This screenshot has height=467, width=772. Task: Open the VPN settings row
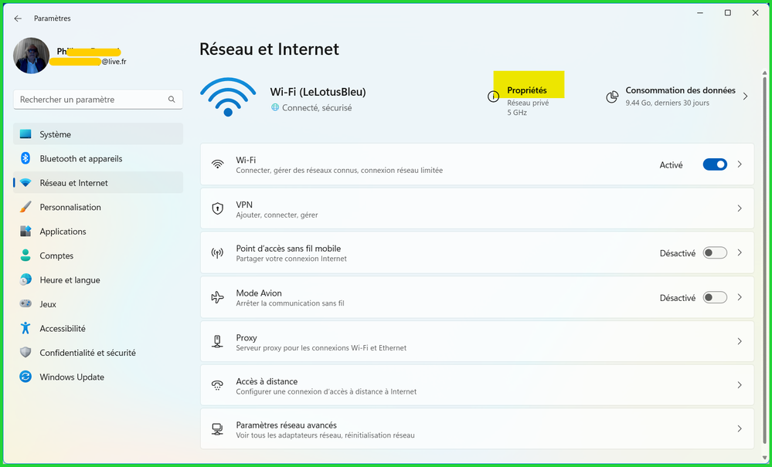click(477, 208)
